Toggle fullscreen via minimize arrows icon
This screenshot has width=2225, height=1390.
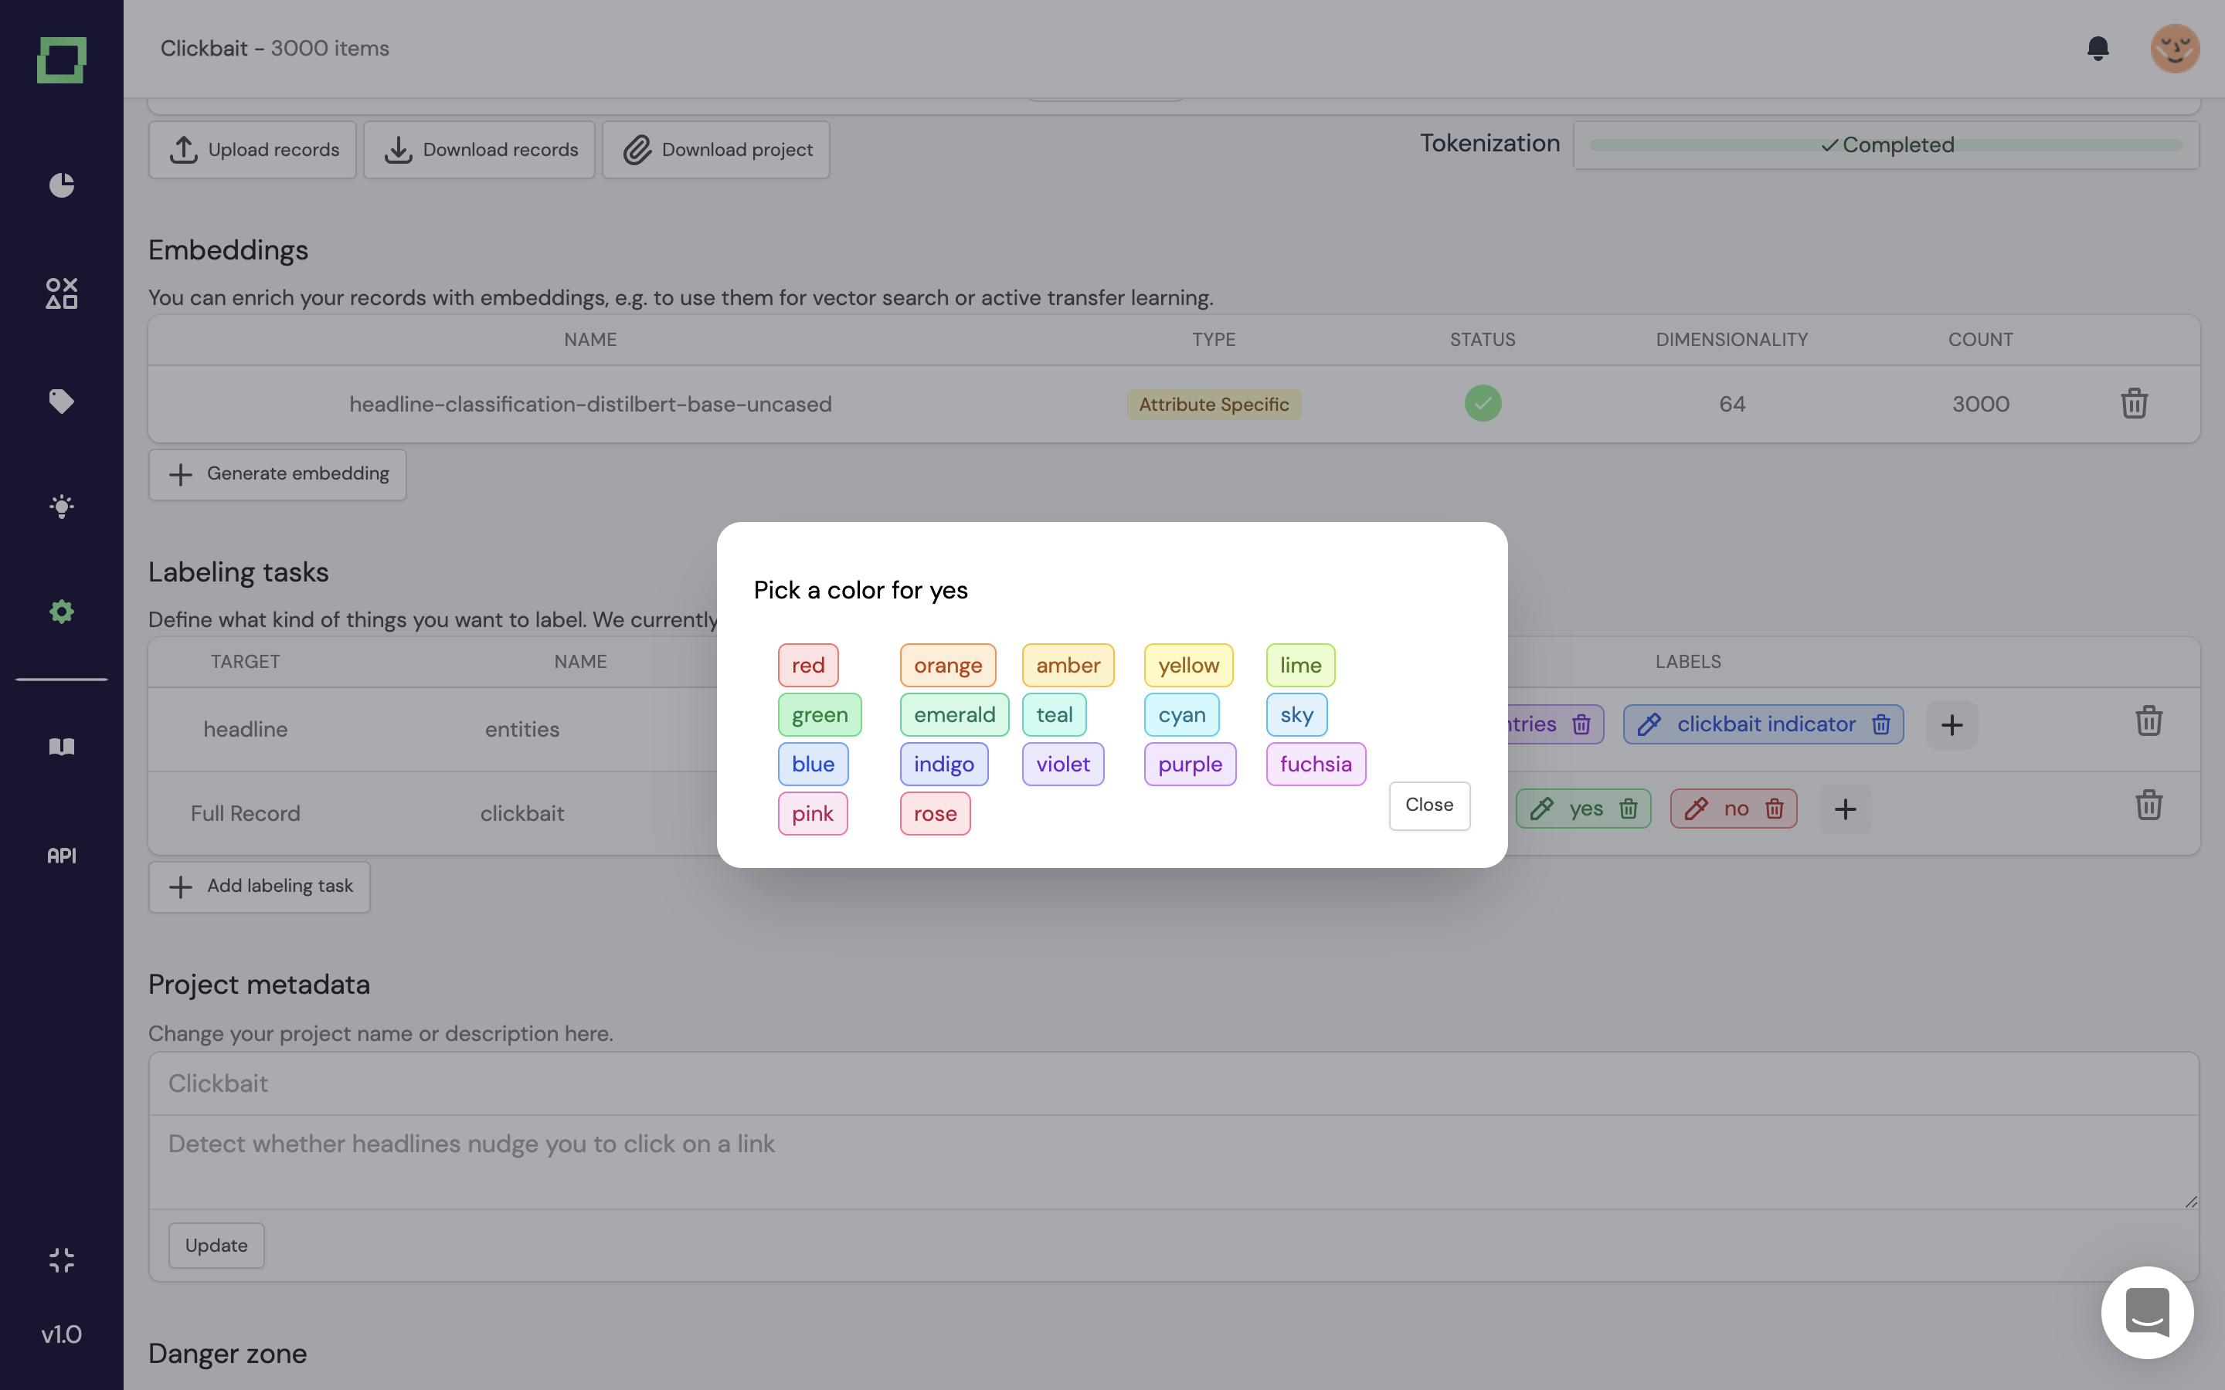click(x=62, y=1259)
